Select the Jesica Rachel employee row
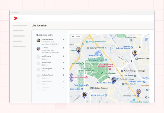The width and height of the screenshot is (164, 113). coord(50,63)
